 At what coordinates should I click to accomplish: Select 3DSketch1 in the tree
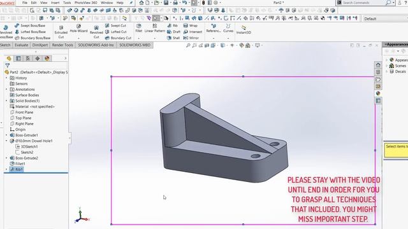click(x=27, y=146)
